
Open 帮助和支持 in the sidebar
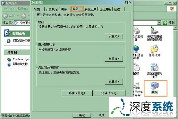20,64
